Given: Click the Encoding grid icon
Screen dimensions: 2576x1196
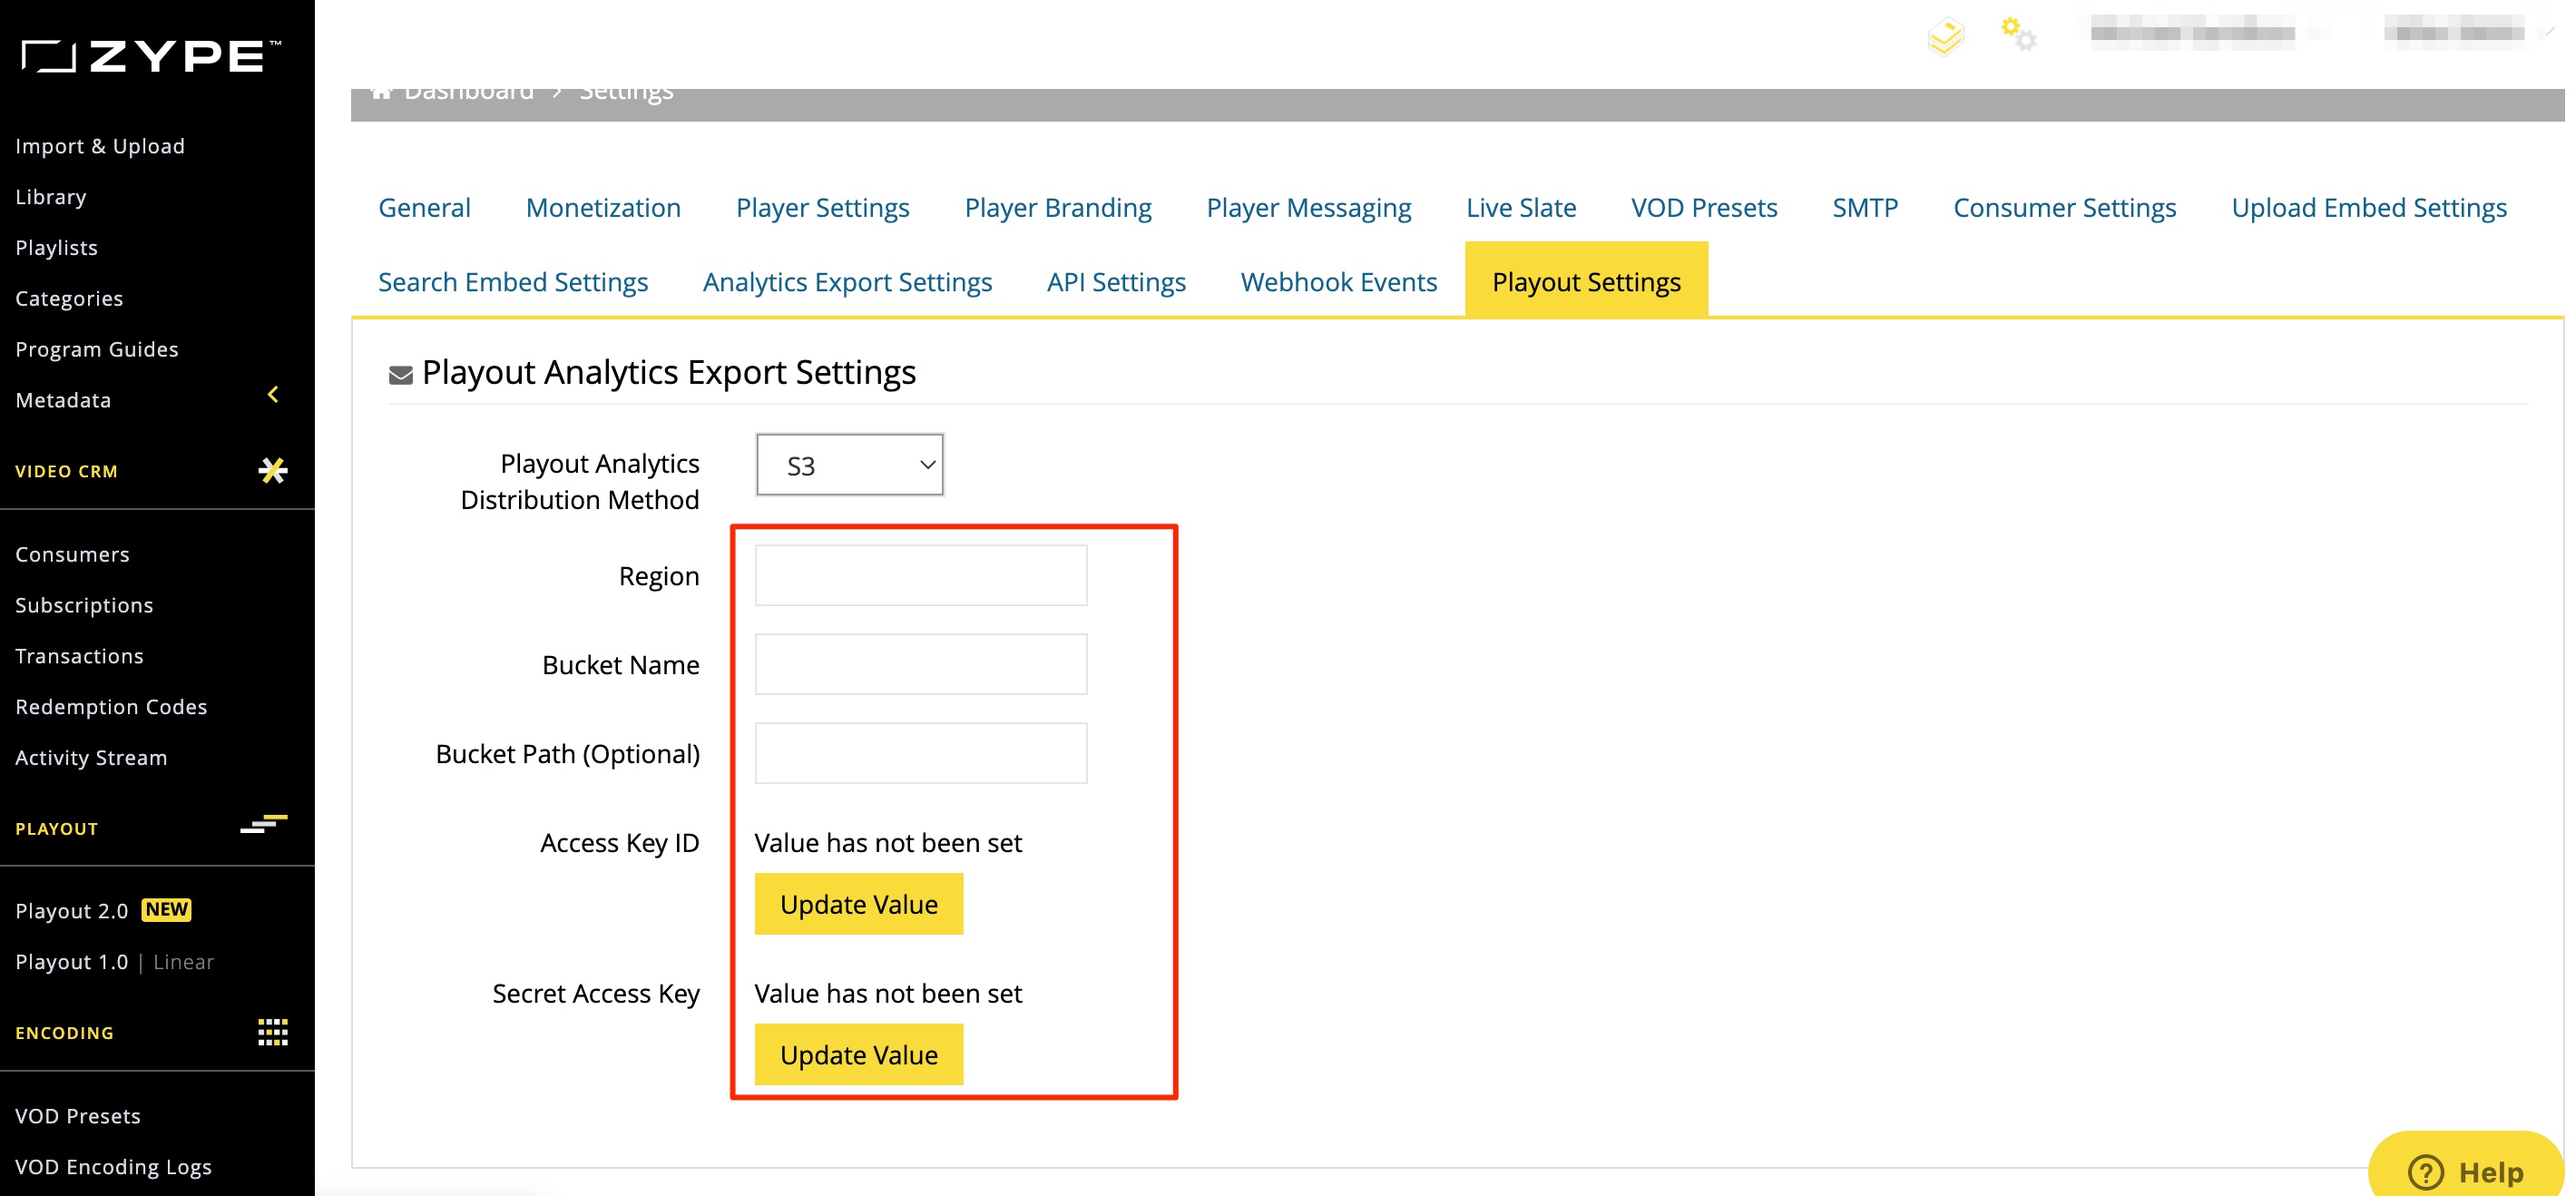Looking at the screenshot, I should coord(273,1032).
